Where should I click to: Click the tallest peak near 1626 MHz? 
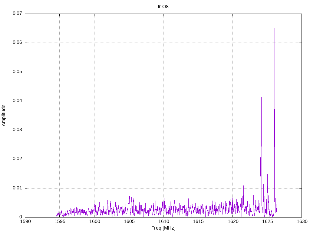275,28
